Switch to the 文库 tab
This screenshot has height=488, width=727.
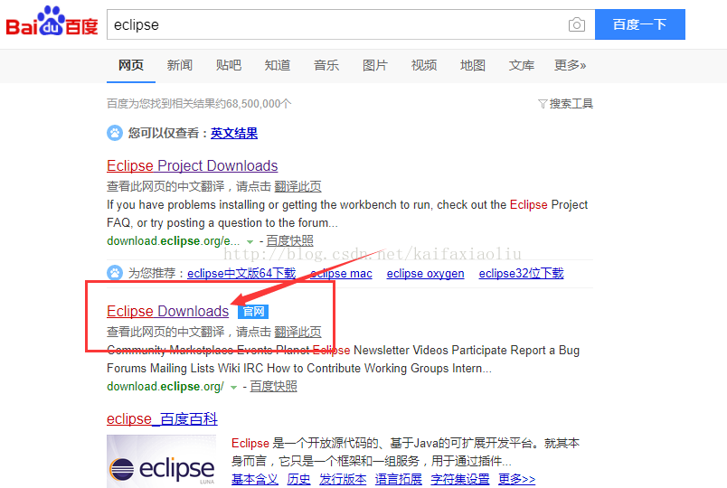click(521, 65)
